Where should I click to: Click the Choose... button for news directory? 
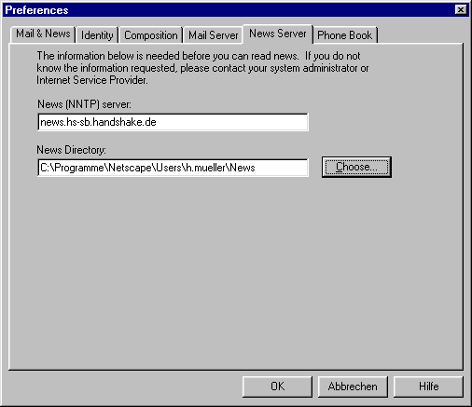click(x=356, y=167)
